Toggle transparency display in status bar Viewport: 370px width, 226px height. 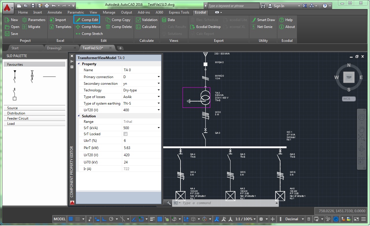click(x=160, y=219)
